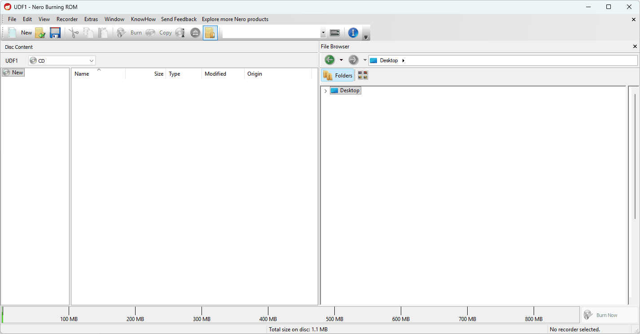640x334 pixels.
Task: Click the Paste clipboard icon
Action: point(103,32)
